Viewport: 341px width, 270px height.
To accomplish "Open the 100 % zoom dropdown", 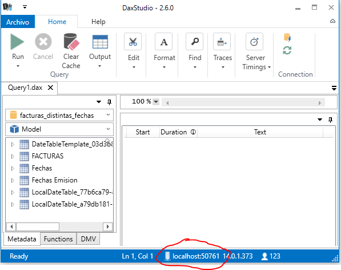I will click(156, 101).
